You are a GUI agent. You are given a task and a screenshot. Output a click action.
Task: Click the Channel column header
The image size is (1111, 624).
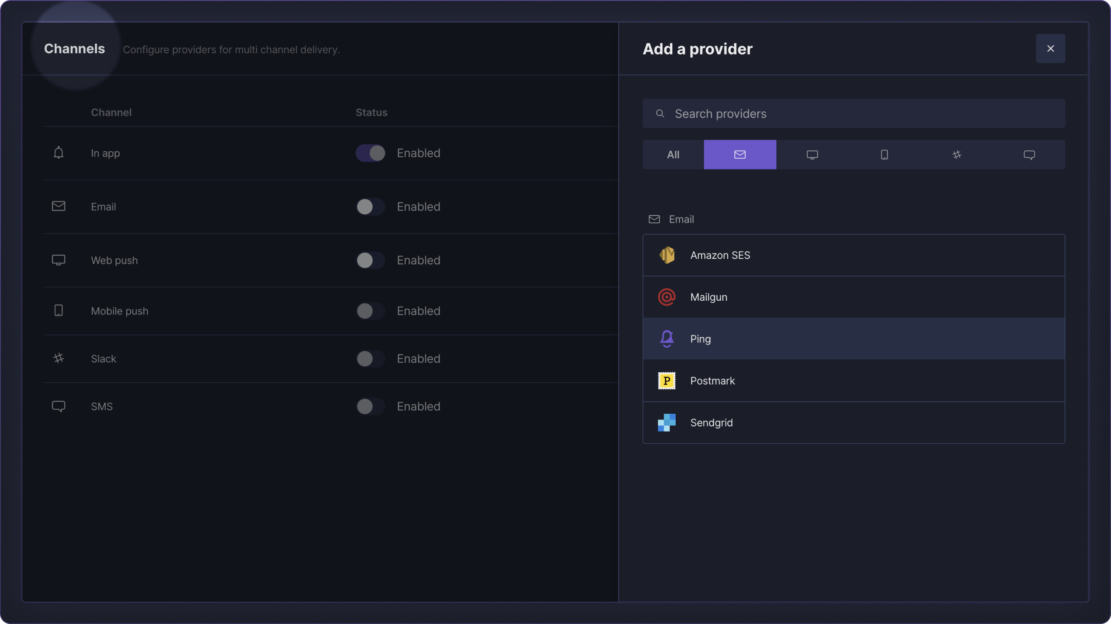[x=111, y=112]
